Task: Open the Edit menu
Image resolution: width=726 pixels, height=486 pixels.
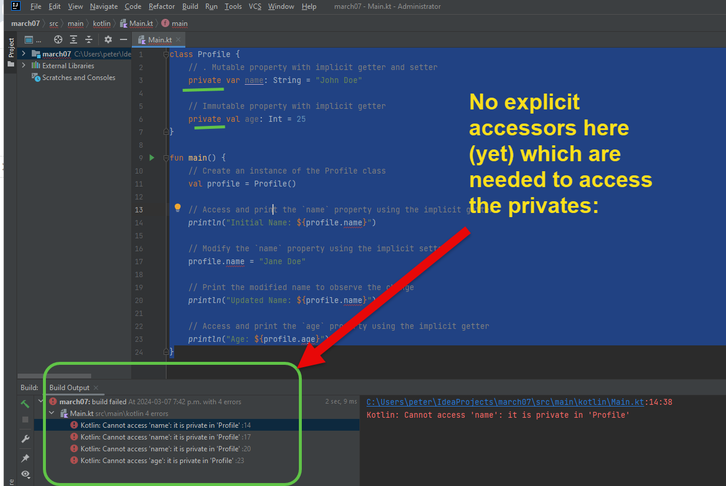Action: click(x=55, y=6)
